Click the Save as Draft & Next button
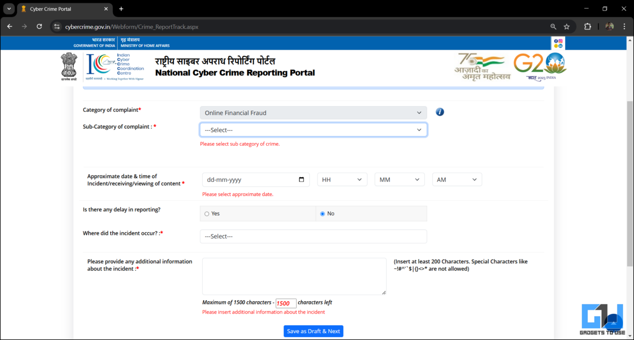This screenshot has width=634, height=340. pos(313,331)
